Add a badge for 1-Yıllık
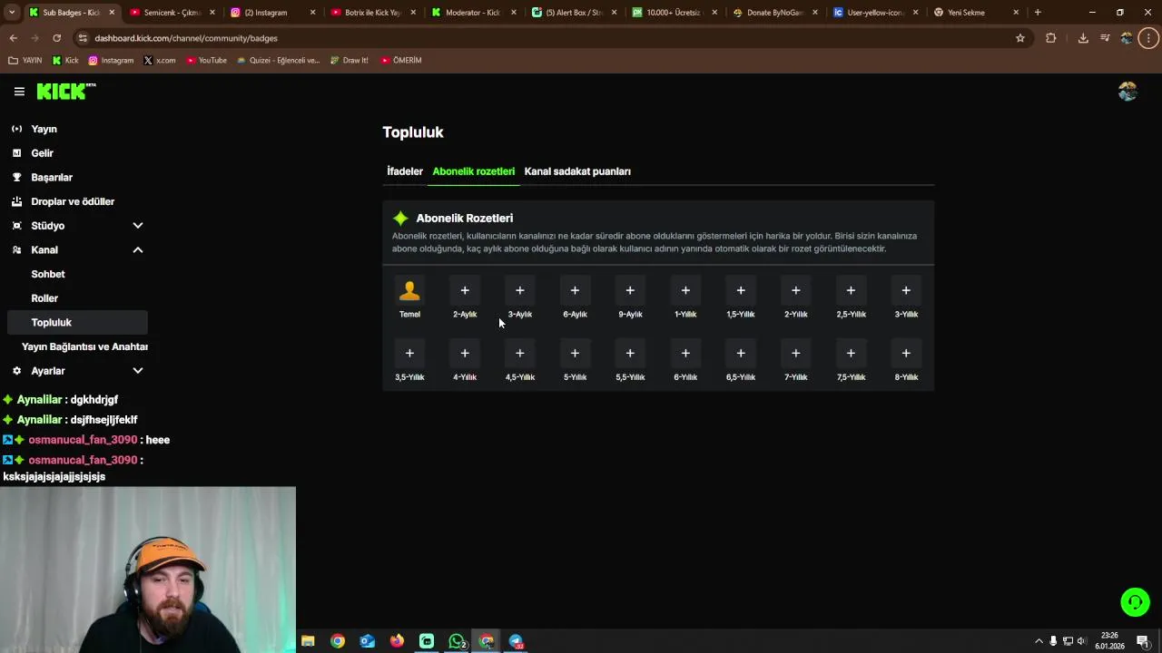 coord(685,290)
